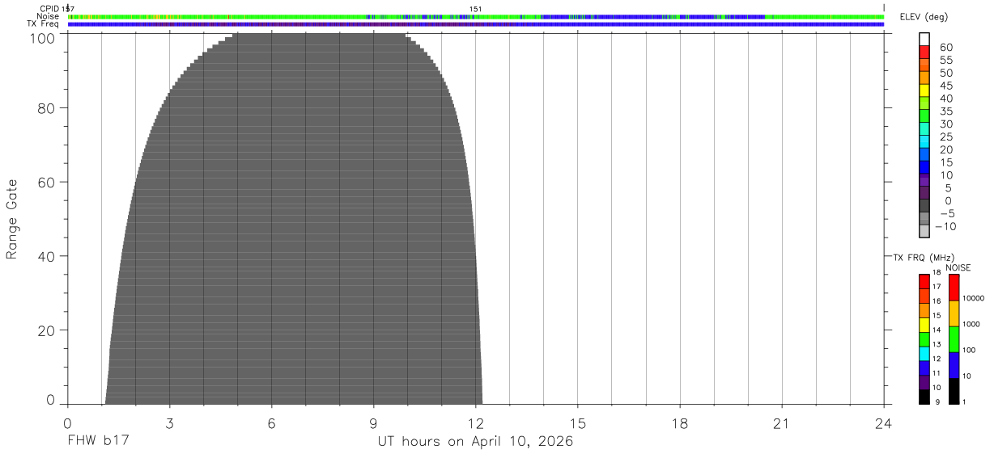
Task: Click the 'CPID' row label
Action: (49, 9)
